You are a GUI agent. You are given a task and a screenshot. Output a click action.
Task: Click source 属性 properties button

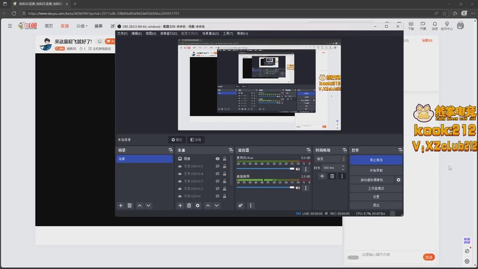(177, 140)
